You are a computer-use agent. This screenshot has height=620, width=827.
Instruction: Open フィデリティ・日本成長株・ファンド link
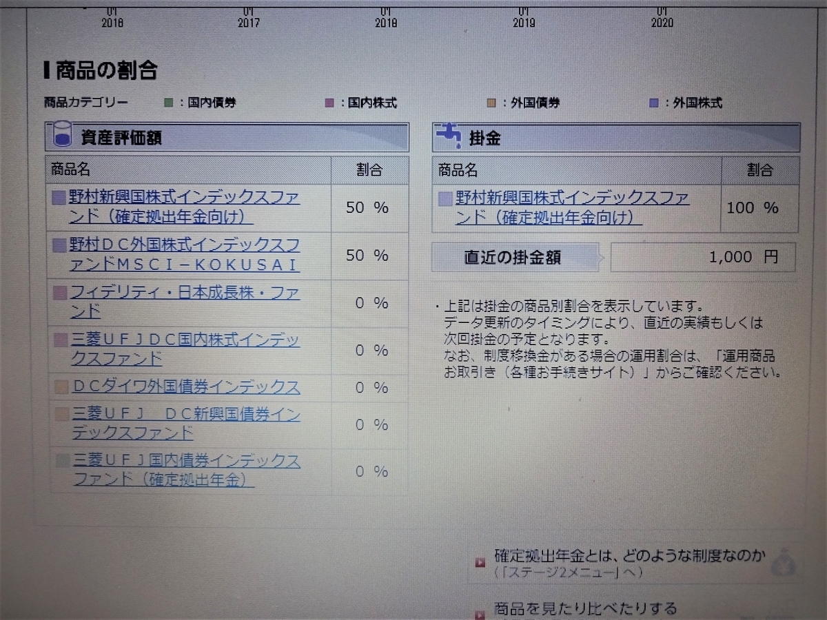point(185,302)
